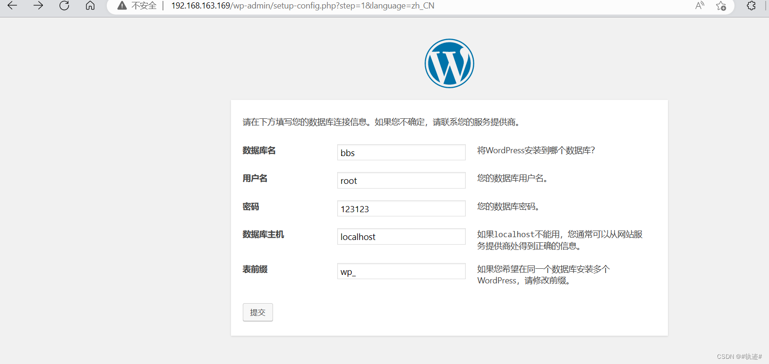Click the 表前缀 field containing wp_
769x364 pixels.
[x=401, y=271]
